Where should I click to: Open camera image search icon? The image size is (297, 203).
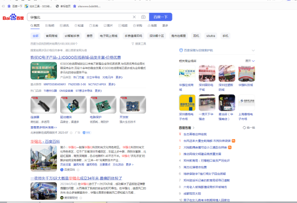(143, 17)
